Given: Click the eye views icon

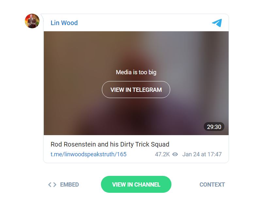Looking at the screenshot, I should pos(175,154).
